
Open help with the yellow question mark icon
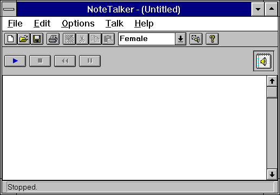tap(212, 39)
